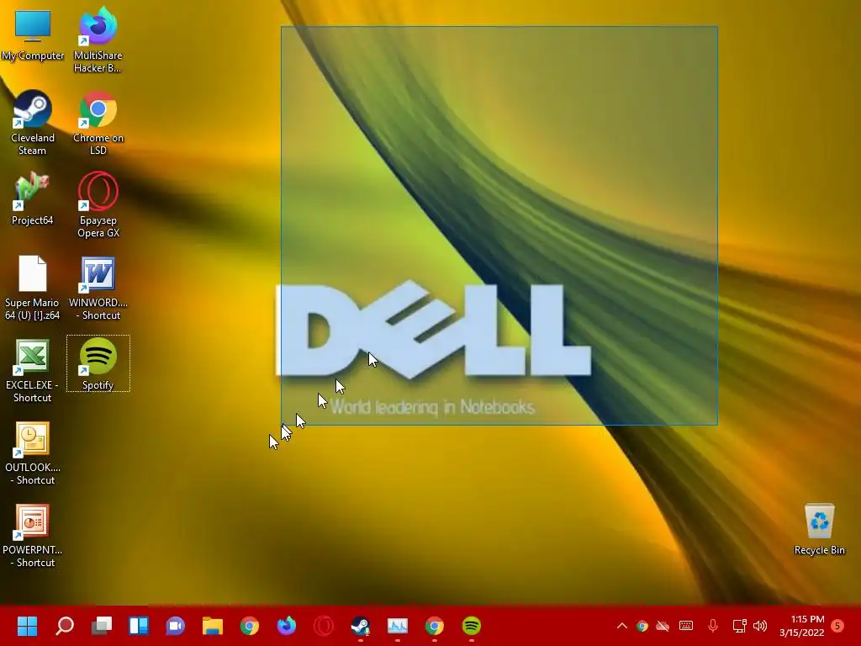
Task: Open the notification badge showing 5
Action: 837,626
